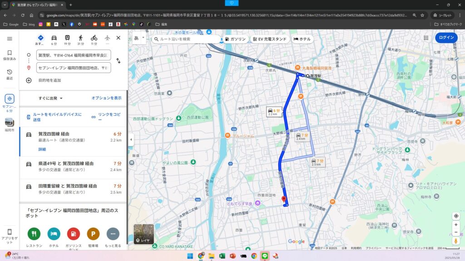Show more nearby categories もっと見る
Viewport: 465px width, 261px height.
(x=113, y=234)
